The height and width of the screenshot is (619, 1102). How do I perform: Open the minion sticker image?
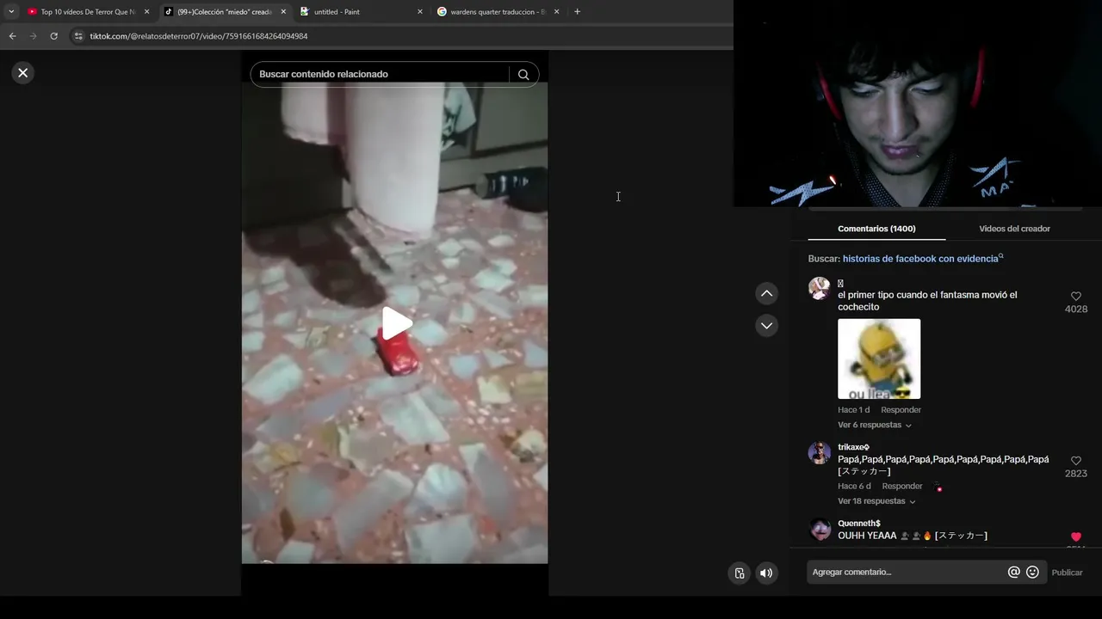click(x=879, y=359)
